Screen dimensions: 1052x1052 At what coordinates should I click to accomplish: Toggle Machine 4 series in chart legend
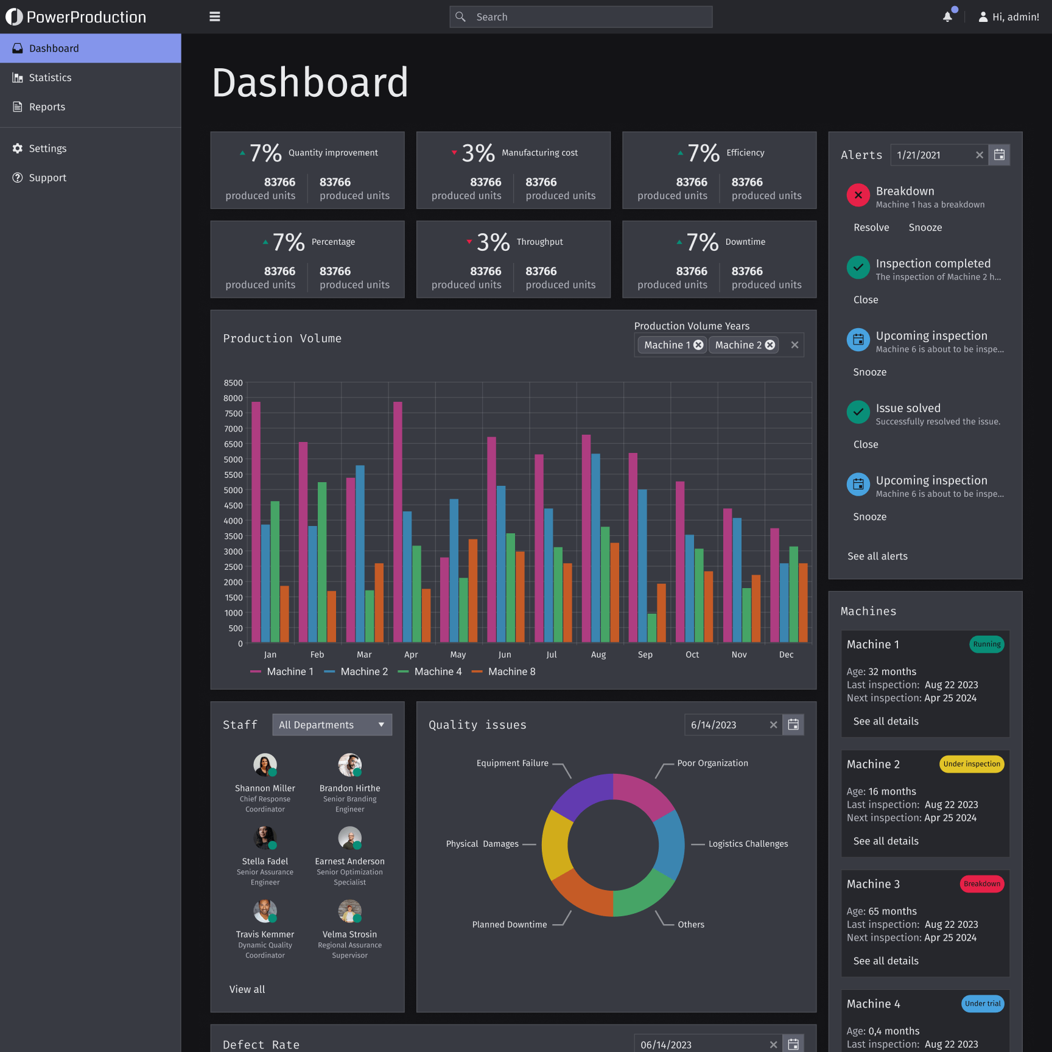pyautogui.click(x=430, y=672)
